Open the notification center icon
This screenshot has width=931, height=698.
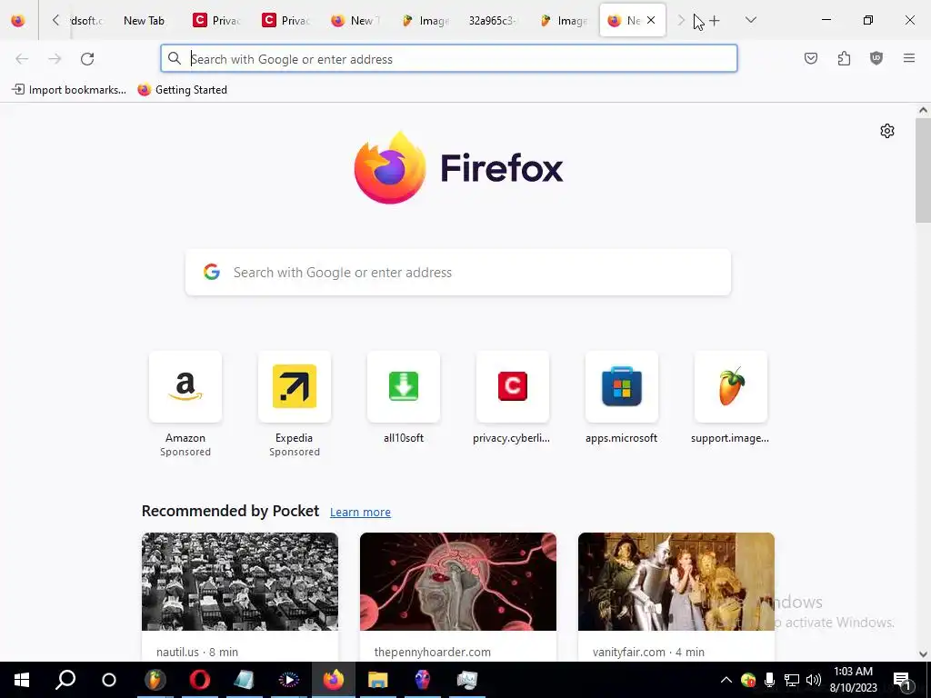pyautogui.click(x=903, y=680)
